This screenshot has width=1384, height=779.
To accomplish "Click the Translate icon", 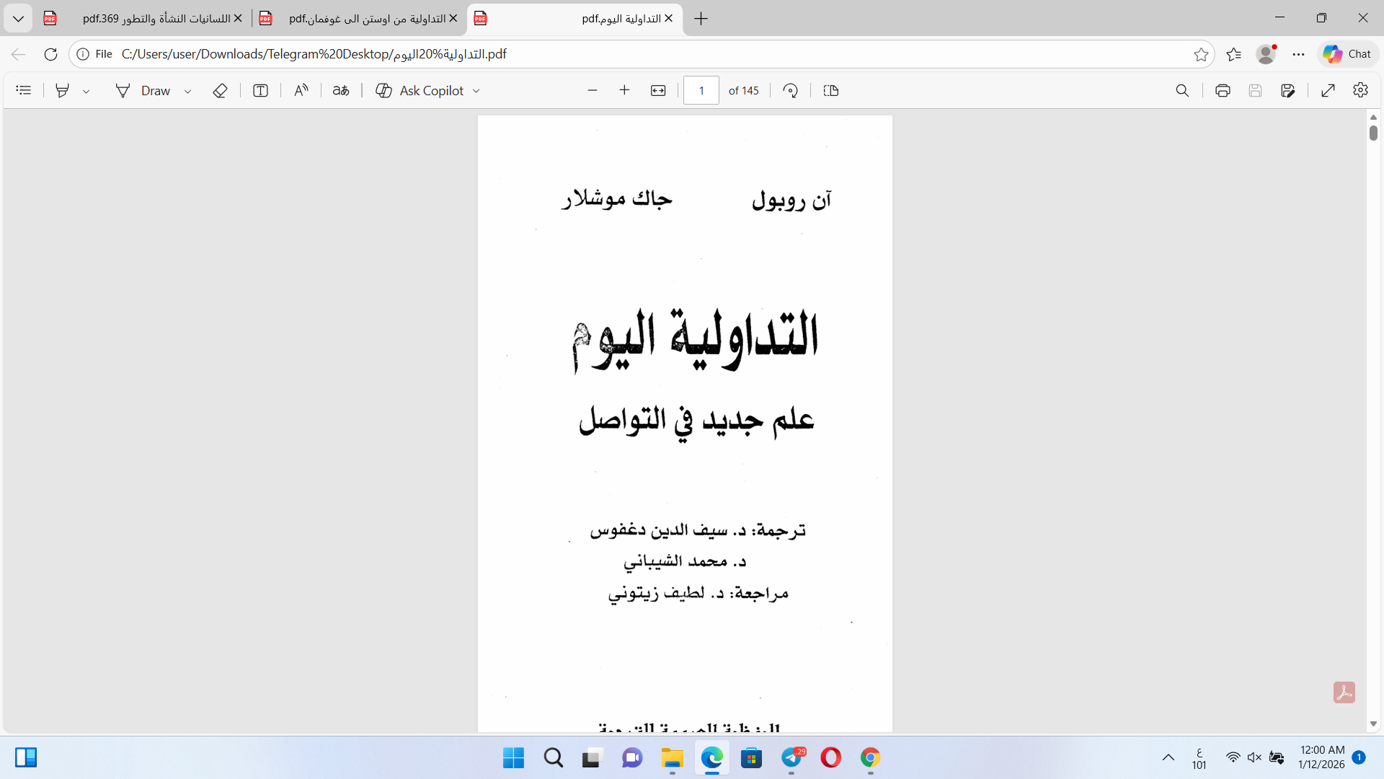I will point(341,90).
